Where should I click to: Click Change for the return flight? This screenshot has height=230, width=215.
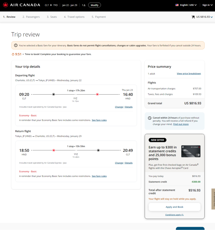coord(119,163)
